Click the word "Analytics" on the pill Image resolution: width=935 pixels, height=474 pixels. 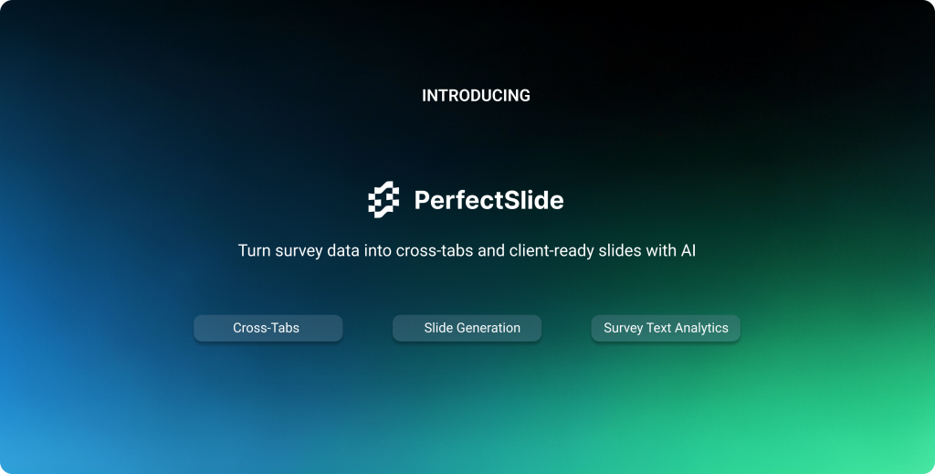click(702, 328)
